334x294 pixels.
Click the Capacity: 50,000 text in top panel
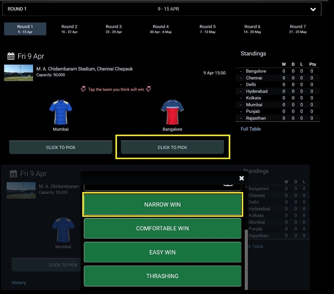tap(50, 75)
